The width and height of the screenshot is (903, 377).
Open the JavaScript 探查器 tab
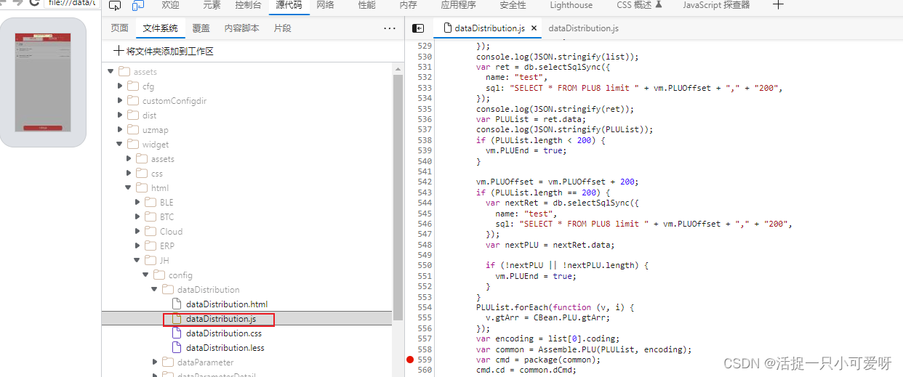pyautogui.click(x=716, y=5)
